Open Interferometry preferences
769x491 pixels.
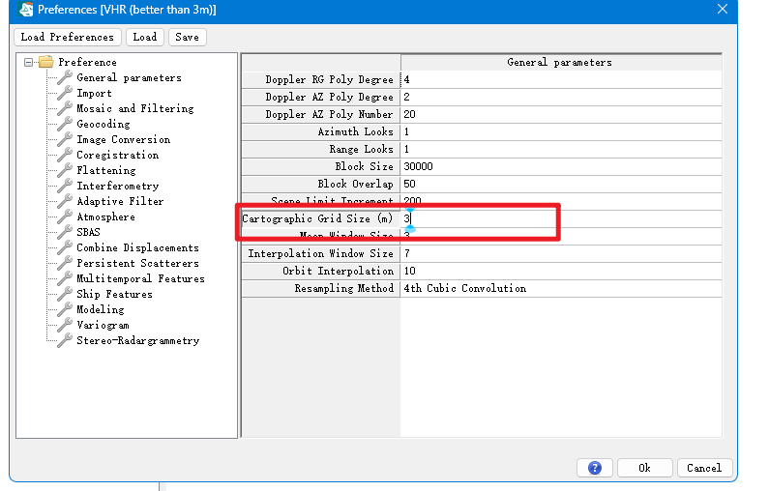pos(118,186)
